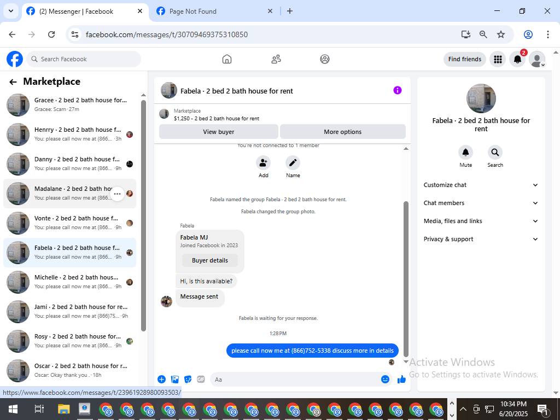Expand Media, files and links section
Screen dimensions: 560x420
click(x=481, y=221)
